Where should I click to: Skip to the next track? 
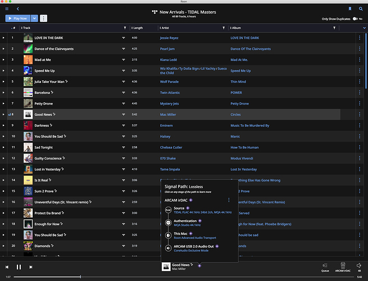pos(31,267)
